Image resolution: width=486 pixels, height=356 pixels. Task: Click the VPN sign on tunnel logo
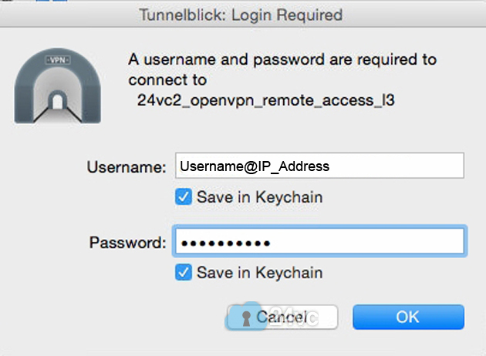click(x=58, y=60)
